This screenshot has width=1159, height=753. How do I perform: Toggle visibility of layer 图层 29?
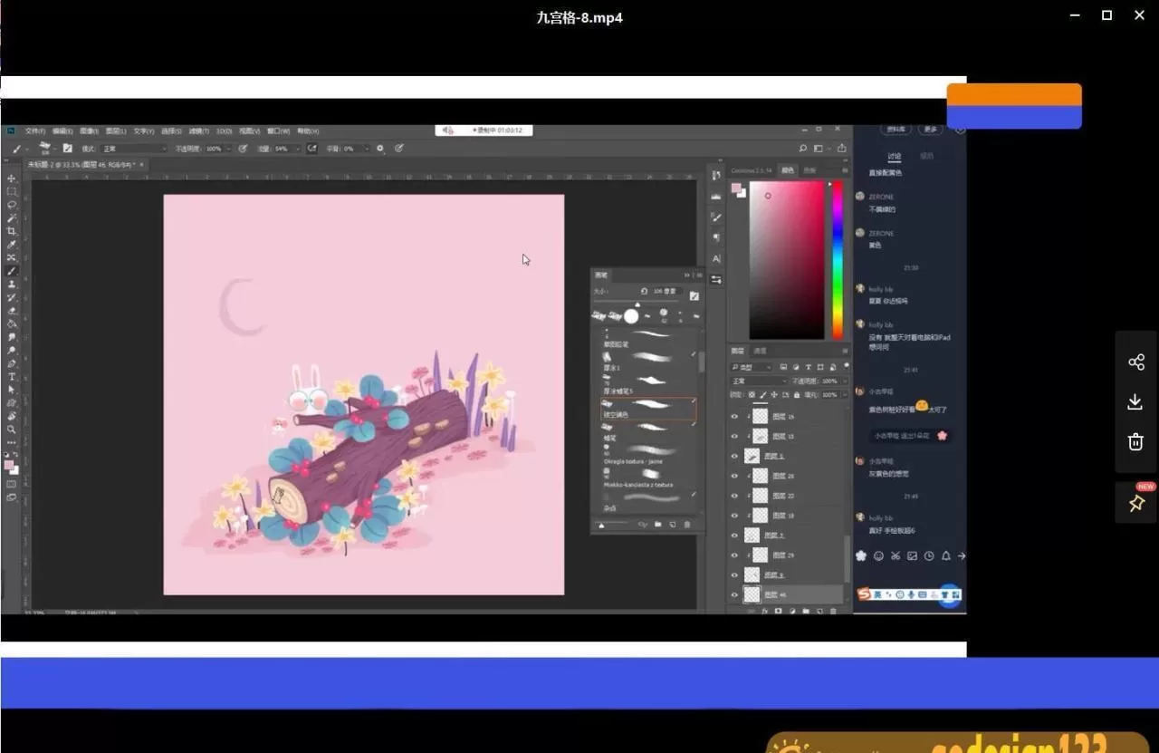(734, 555)
